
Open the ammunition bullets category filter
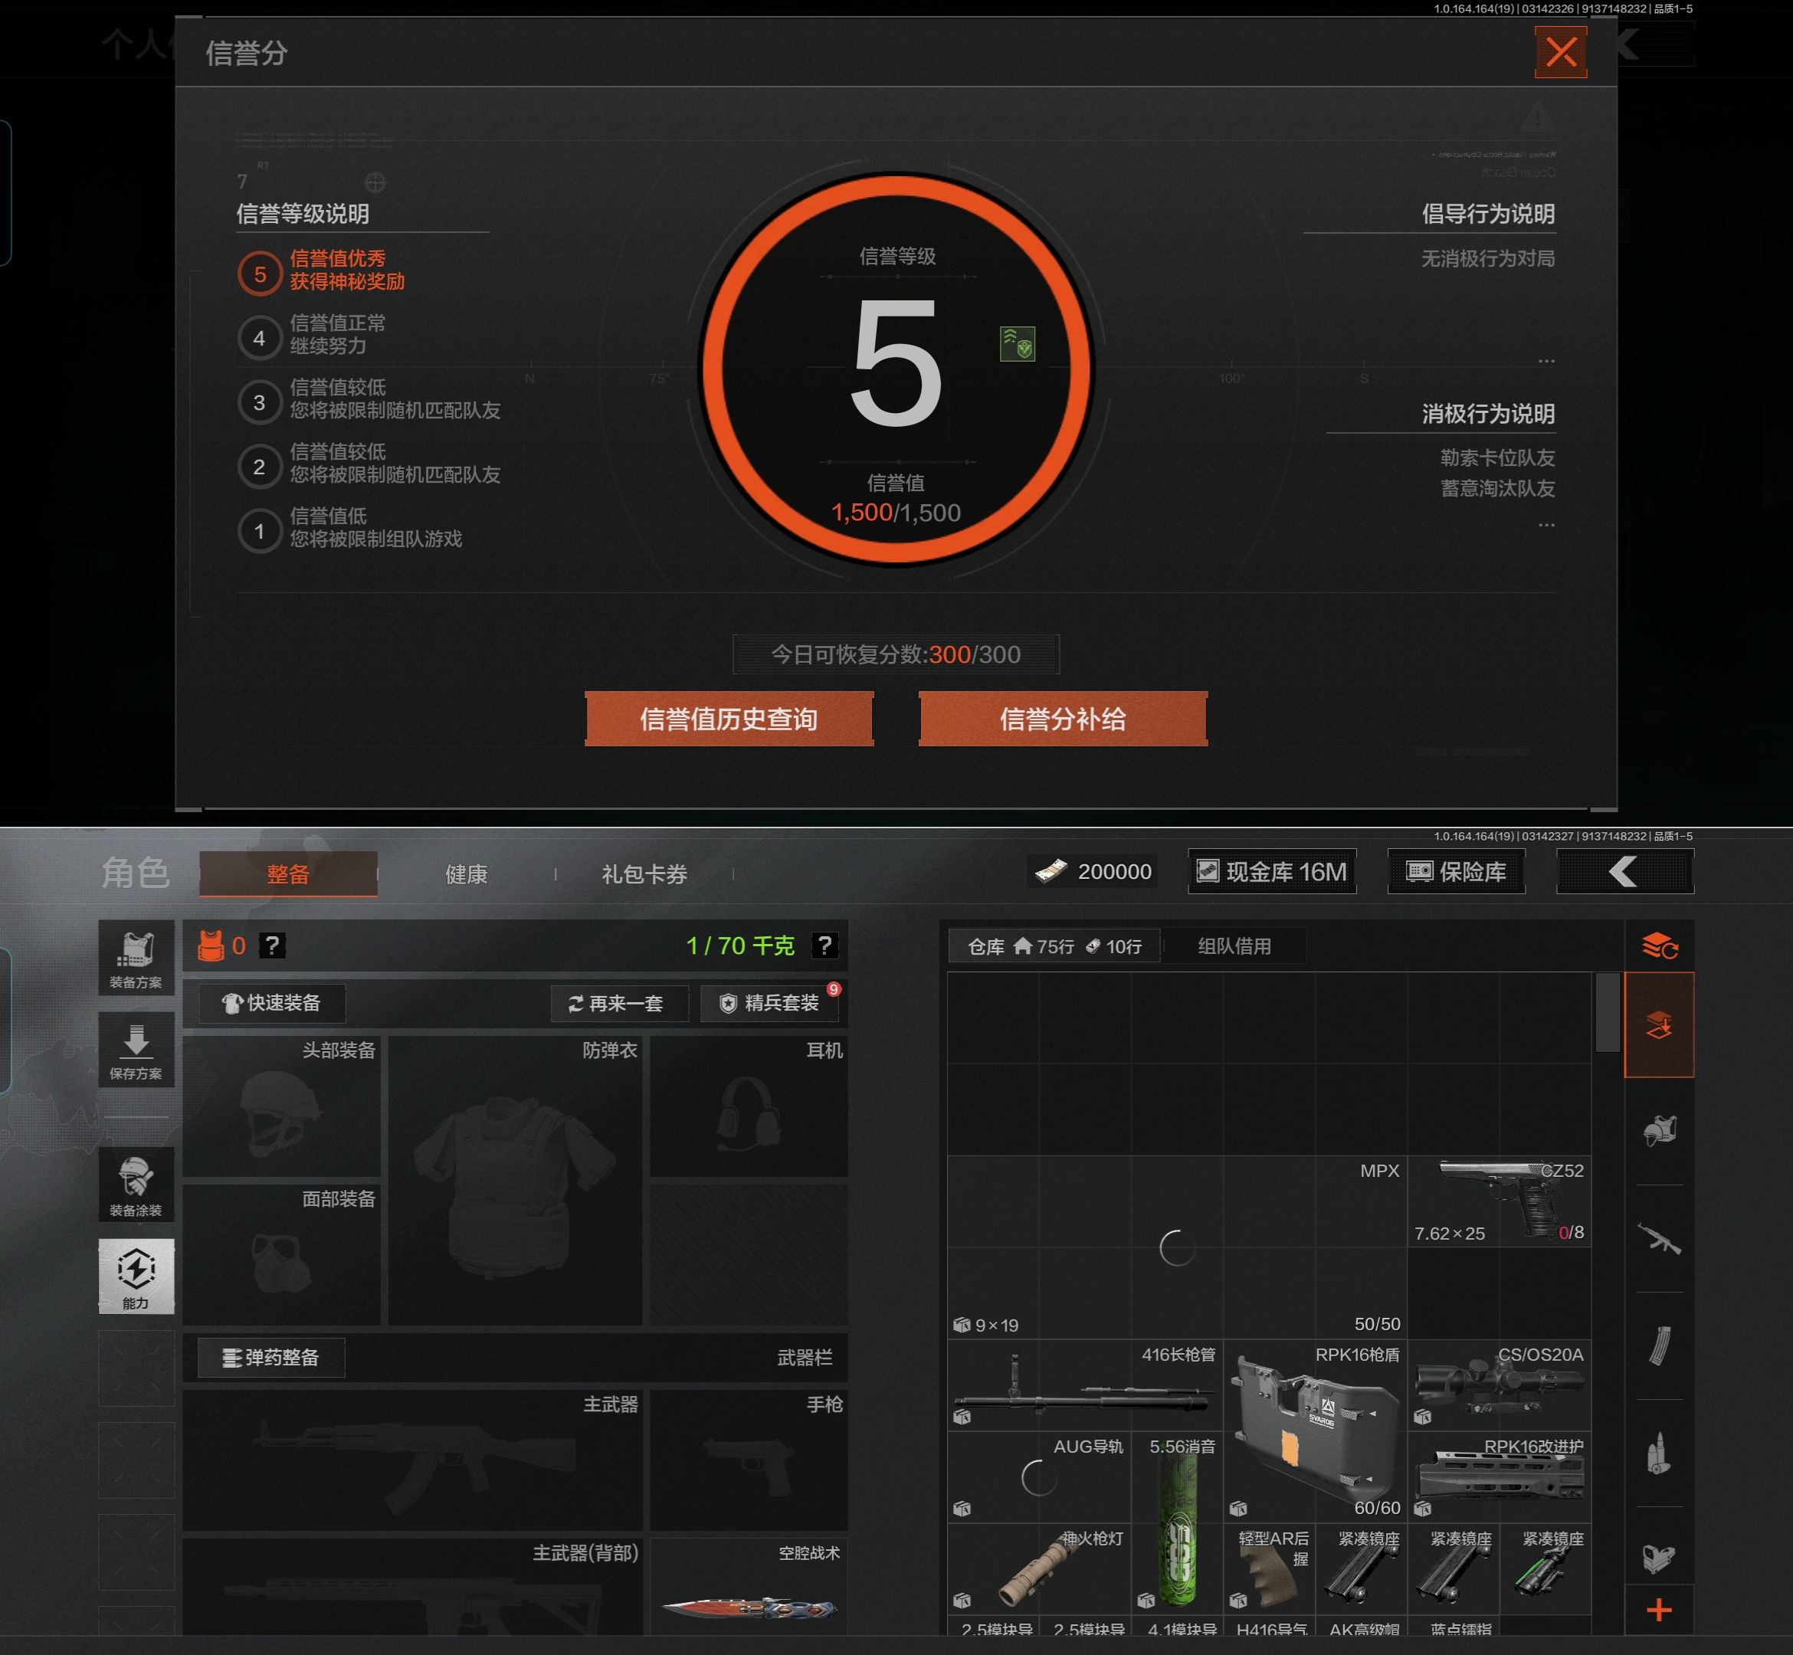pos(1659,1453)
